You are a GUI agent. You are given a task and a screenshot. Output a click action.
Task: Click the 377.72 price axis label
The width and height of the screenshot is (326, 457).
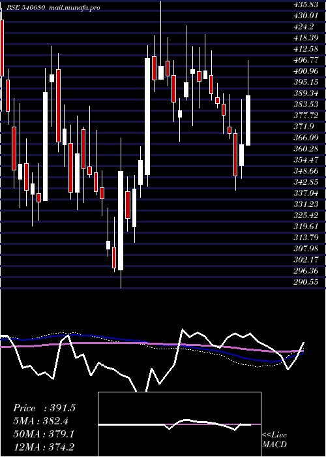click(x=305, y=116)
